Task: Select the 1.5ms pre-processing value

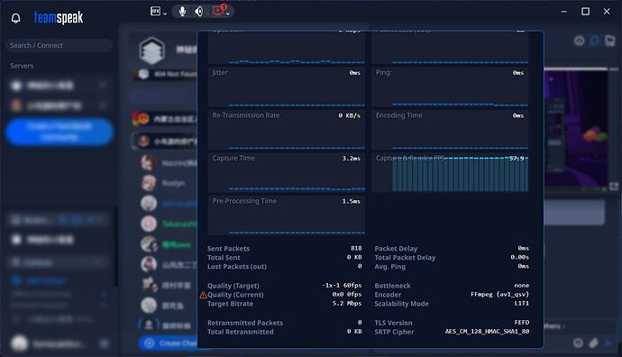Action: coord(352,201)
